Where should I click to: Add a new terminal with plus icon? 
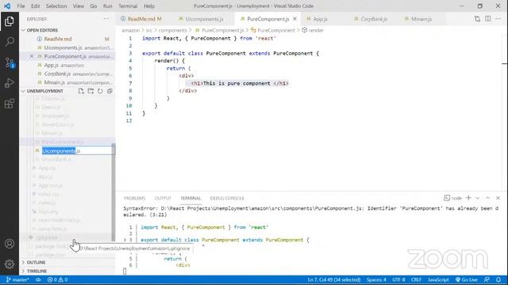coord(468,198)
